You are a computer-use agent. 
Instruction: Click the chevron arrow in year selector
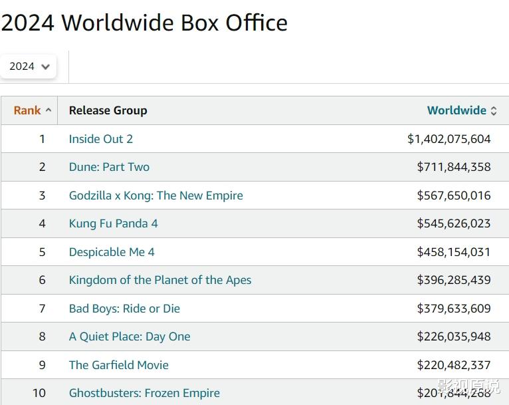[x=45, y=67]
